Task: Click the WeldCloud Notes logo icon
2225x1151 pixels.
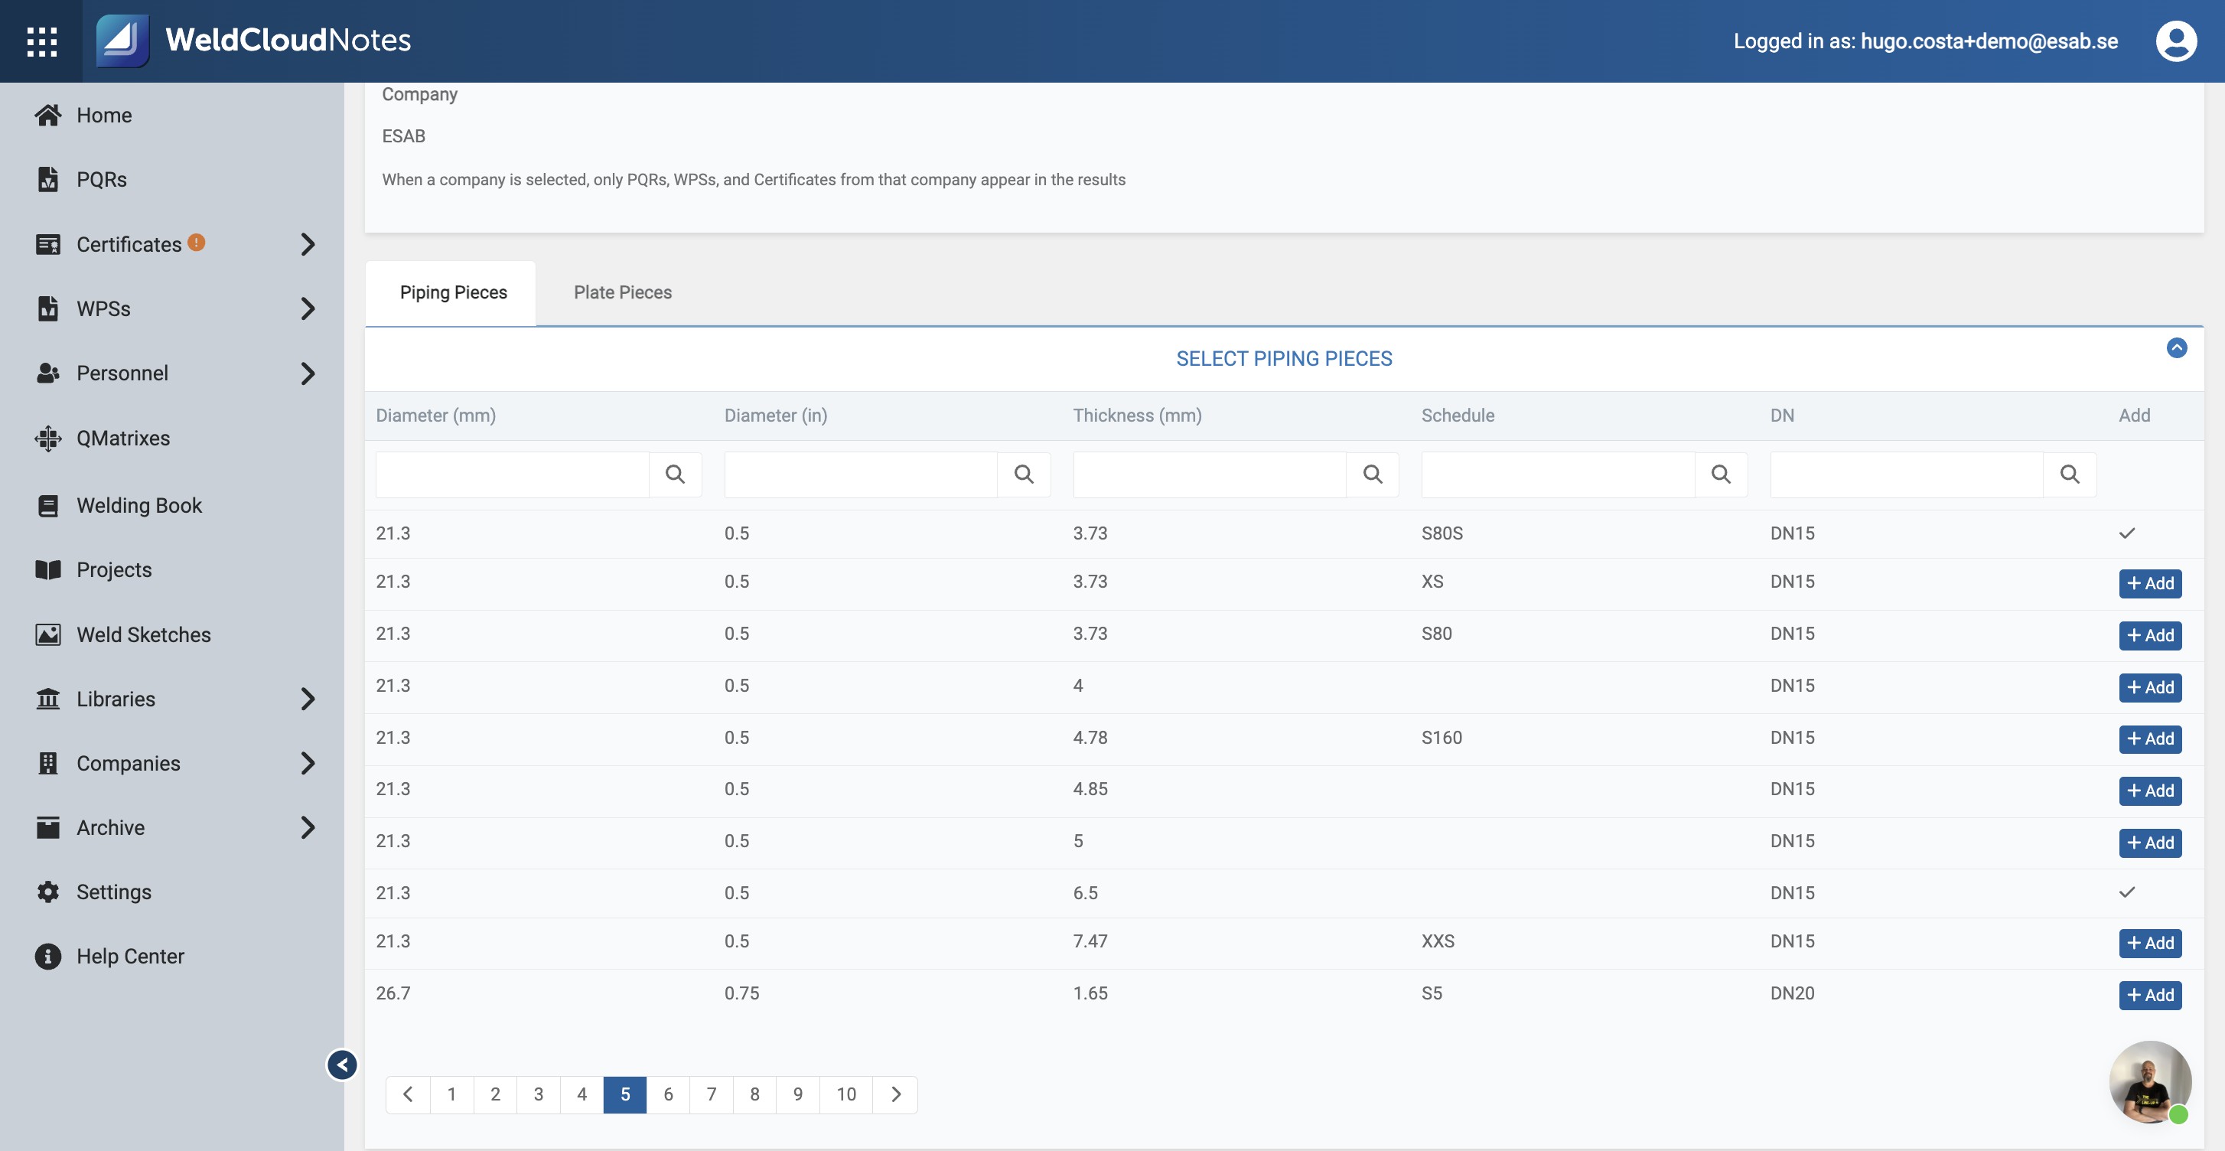Action: pos(122,40)
